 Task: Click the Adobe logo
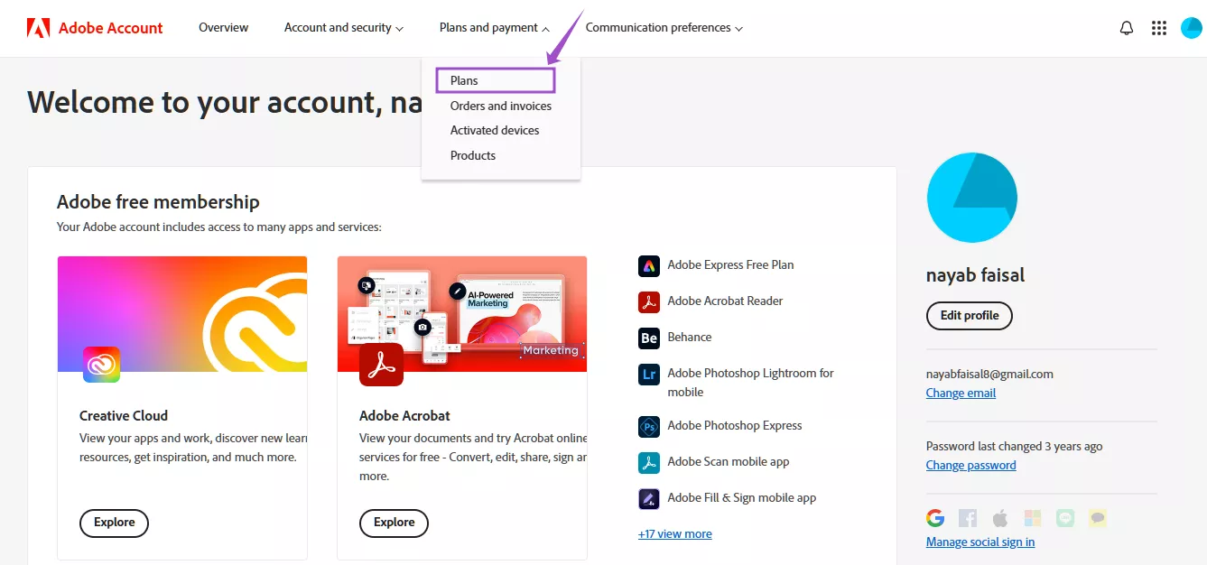[x=38, y=27]
